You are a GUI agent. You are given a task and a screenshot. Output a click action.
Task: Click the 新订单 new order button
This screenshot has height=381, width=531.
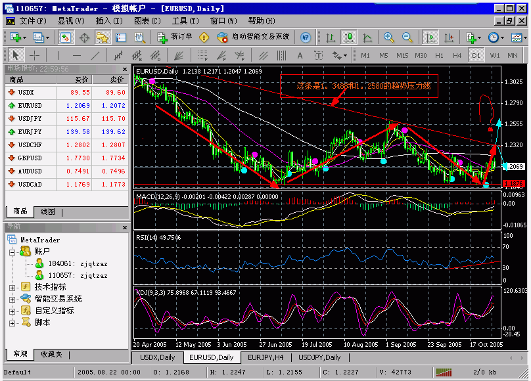pyautogui.click(x=175, y=37)
